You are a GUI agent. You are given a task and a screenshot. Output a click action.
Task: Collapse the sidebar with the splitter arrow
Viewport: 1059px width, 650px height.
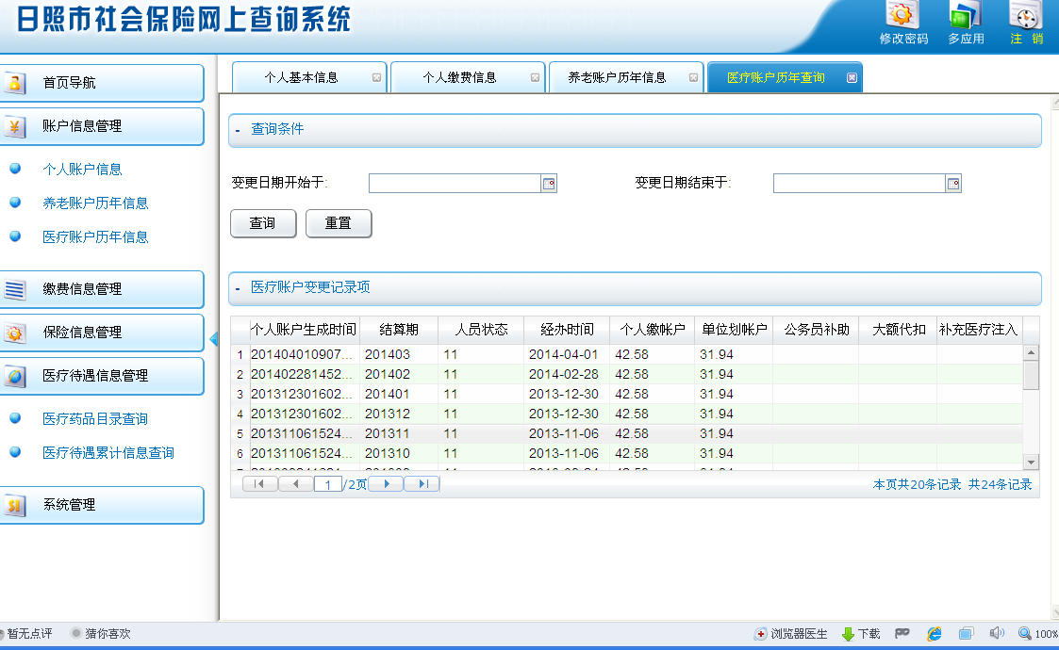[213, 338]
